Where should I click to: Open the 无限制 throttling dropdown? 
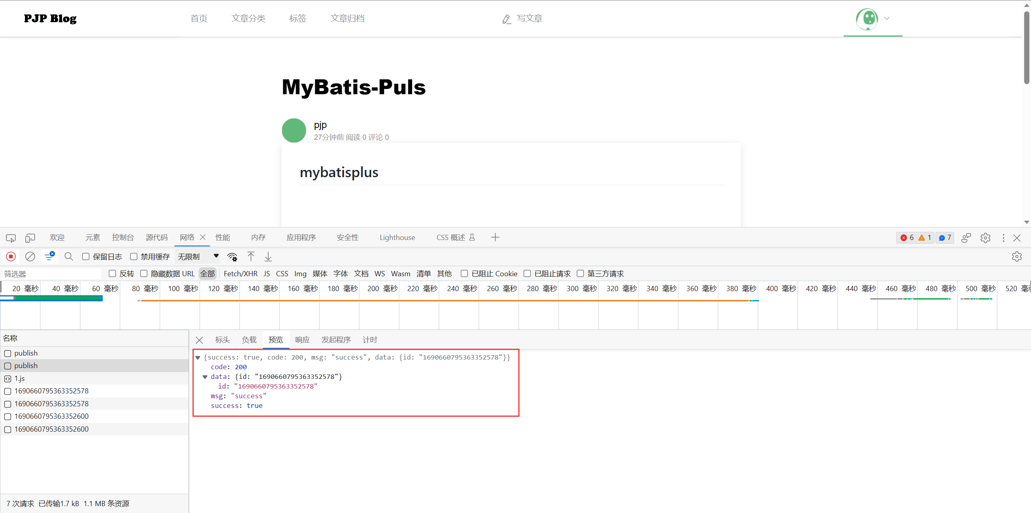pos(197,256)
